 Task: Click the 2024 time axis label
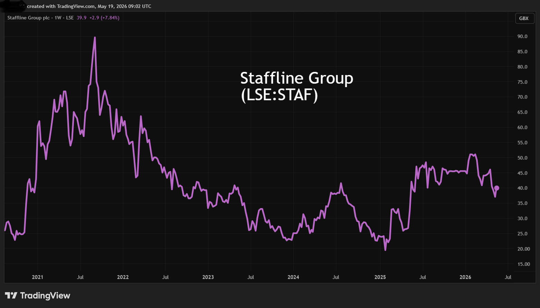point(293,277)
